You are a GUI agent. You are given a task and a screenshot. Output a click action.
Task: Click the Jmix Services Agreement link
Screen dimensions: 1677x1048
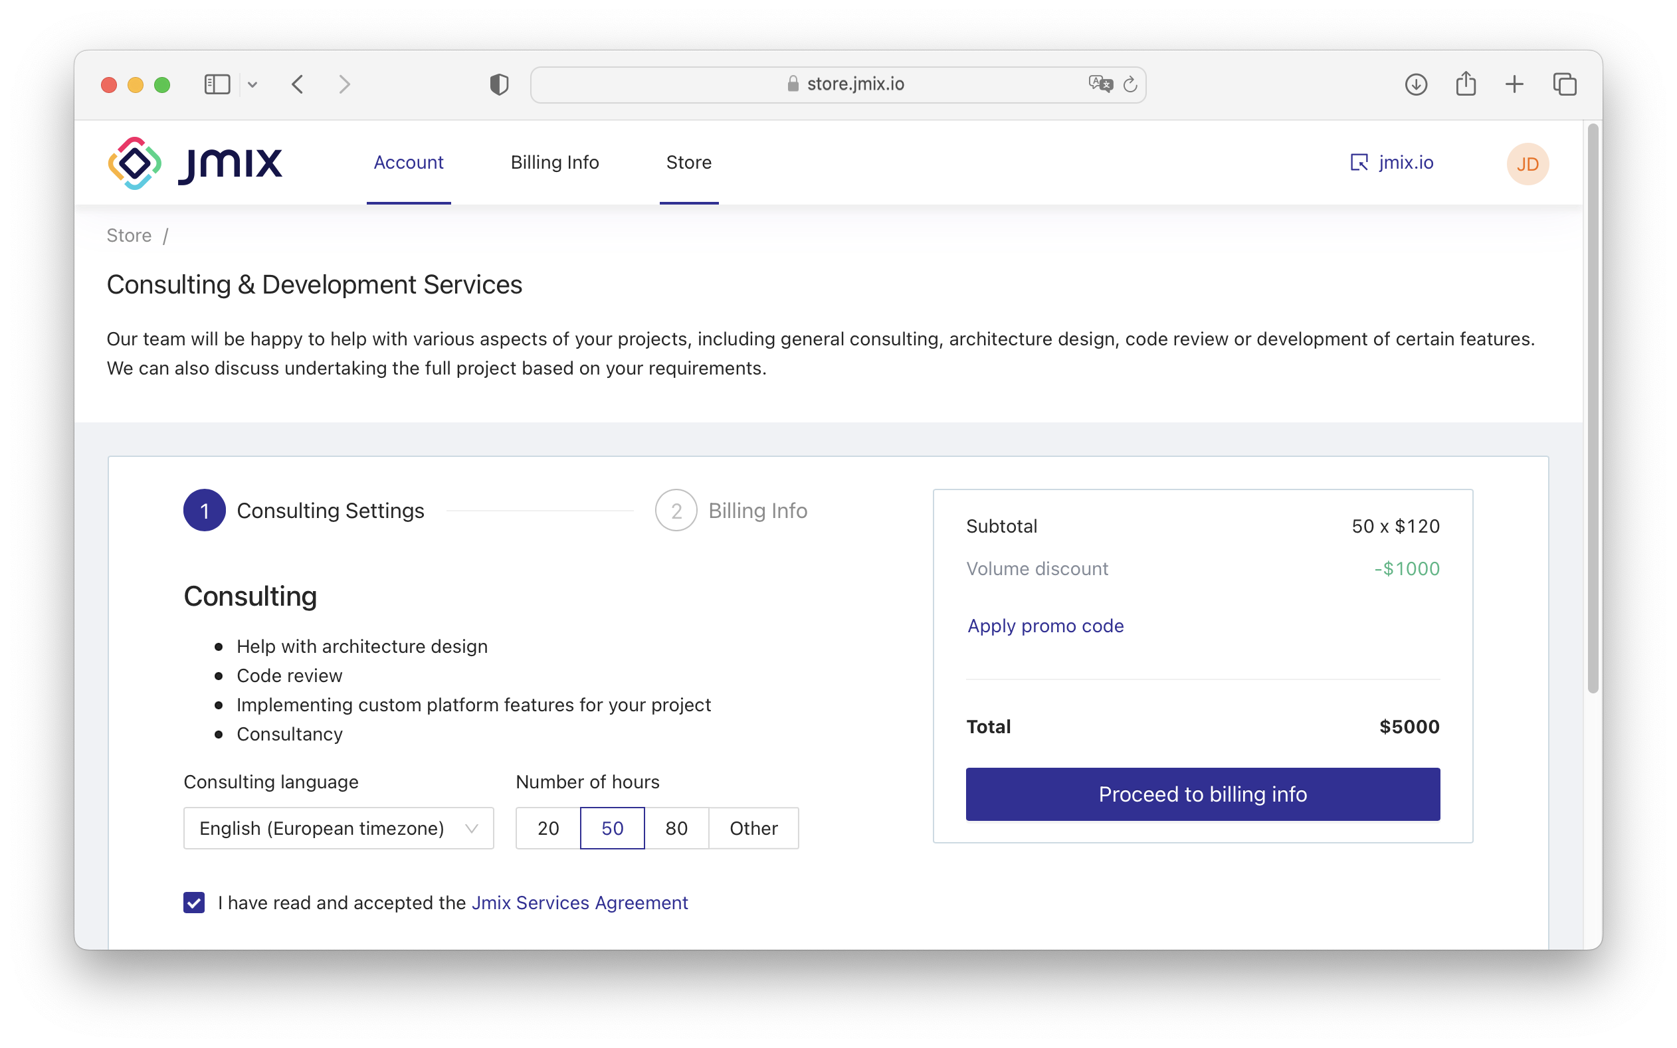(x=579, y=903)
